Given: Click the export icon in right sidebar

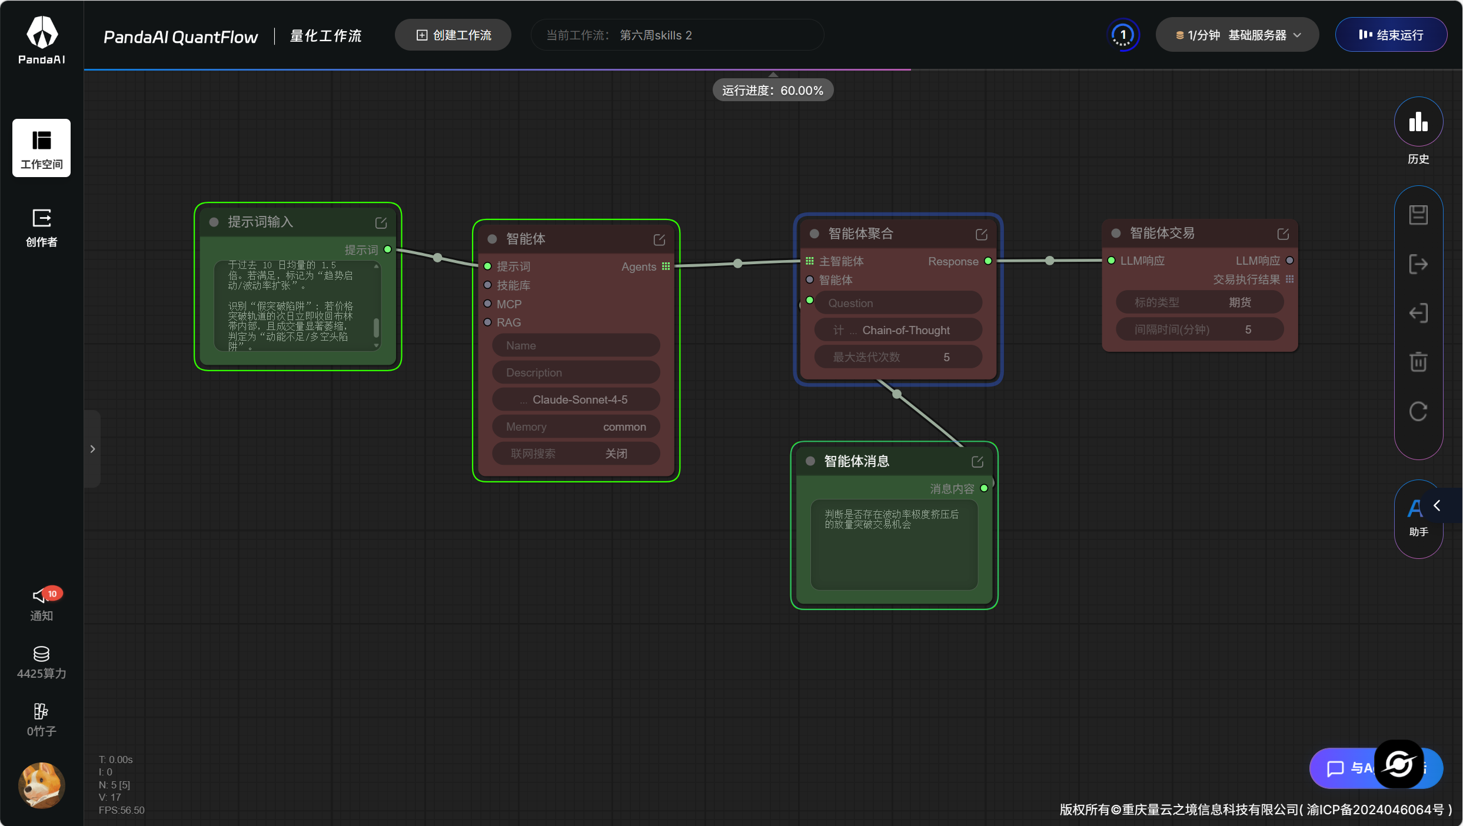Looking at the screenshot, I should 1418,264.
